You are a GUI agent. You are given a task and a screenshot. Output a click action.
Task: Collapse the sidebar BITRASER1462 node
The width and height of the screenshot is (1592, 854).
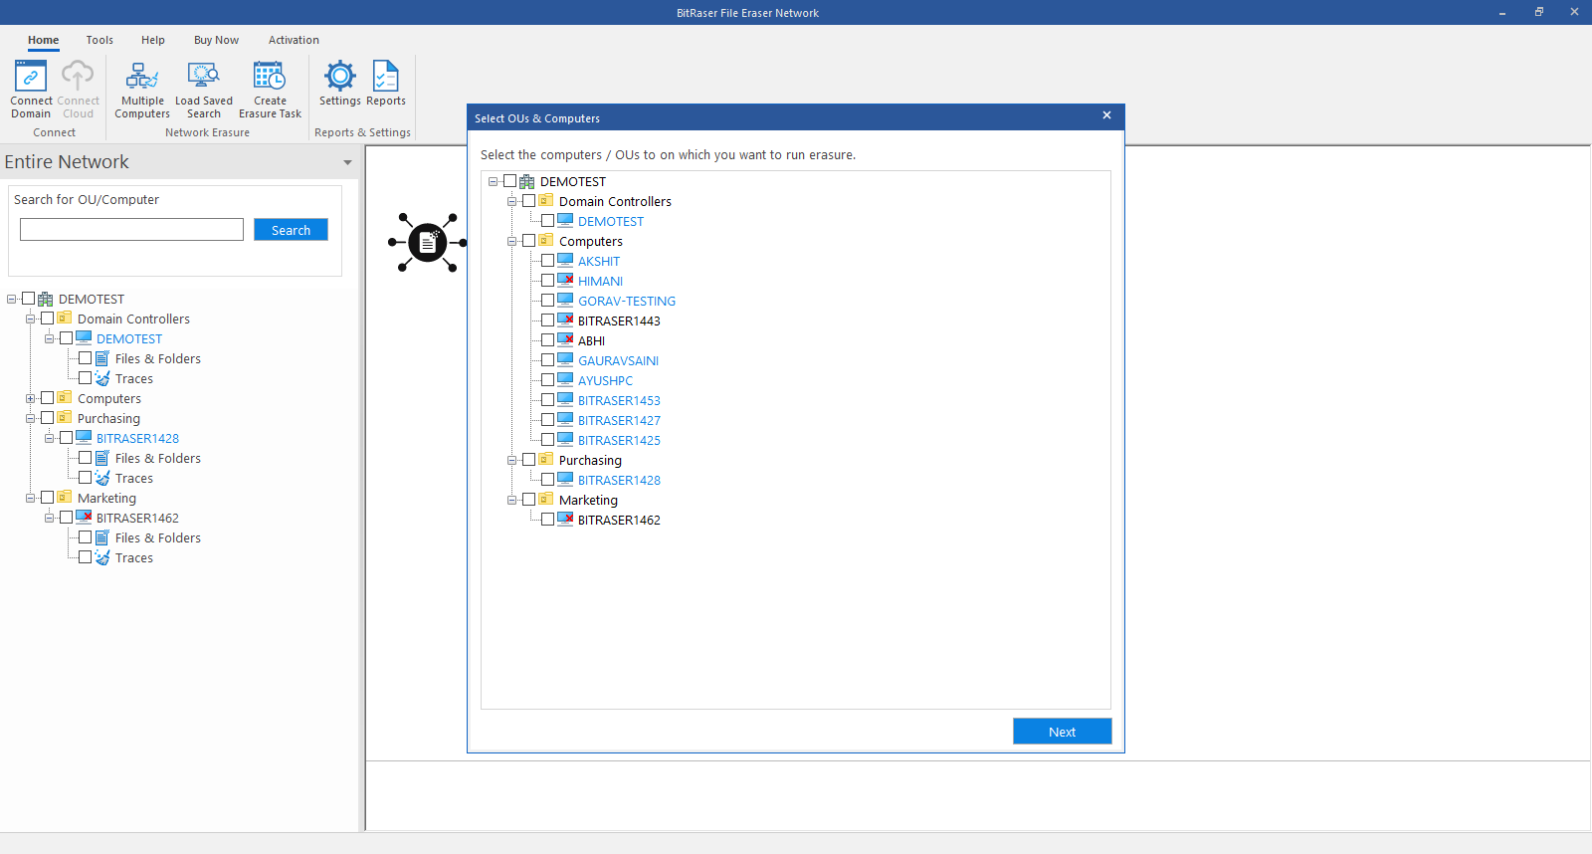point(49,518)
